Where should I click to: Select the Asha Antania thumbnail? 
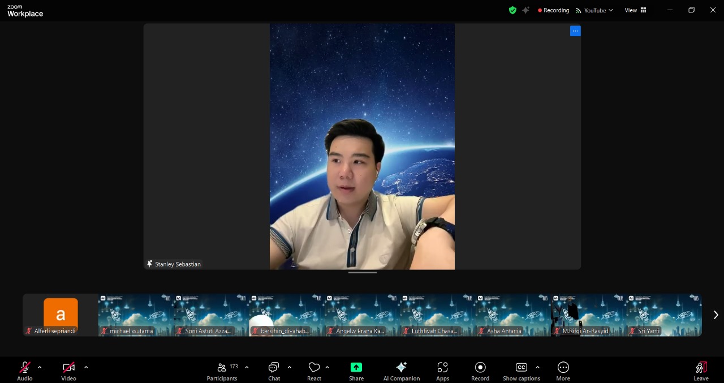513,315
